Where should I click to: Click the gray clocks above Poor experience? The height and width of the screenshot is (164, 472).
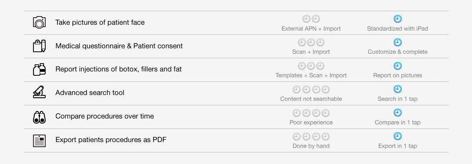(311, 113)
